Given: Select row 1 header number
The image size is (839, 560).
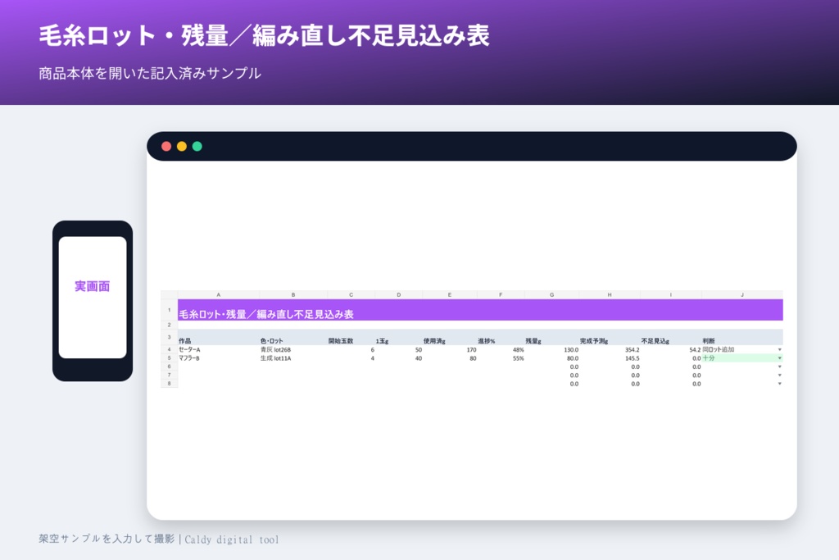Looking at the screenshot, I should coord(169,310).
